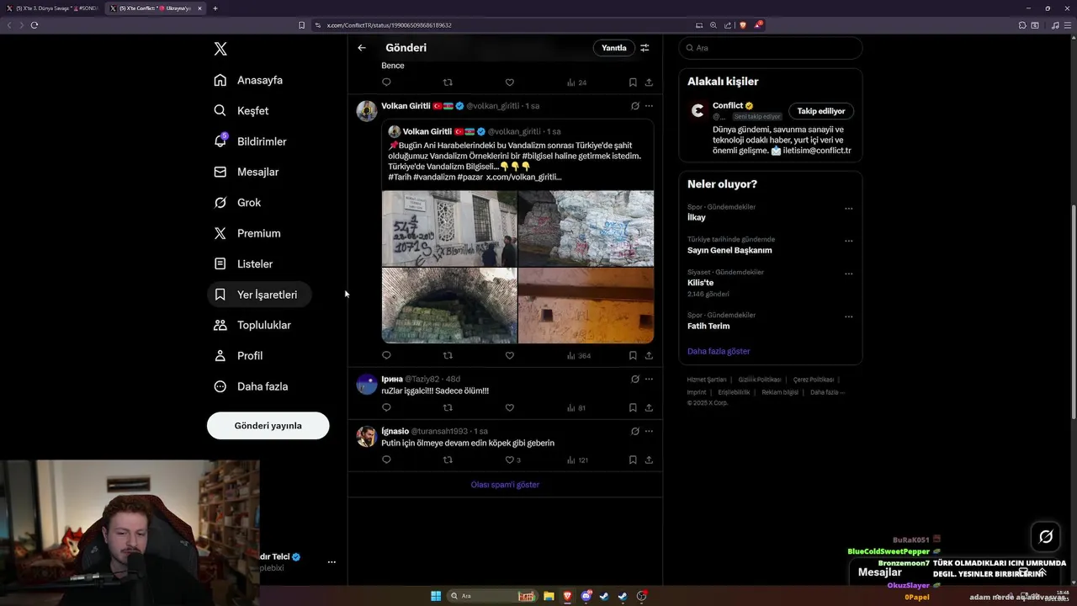Viewport: 1077px width, 606px height.
Task: Open Grok on Volkan Giritli's post
Action: click(x=634, y=106)
